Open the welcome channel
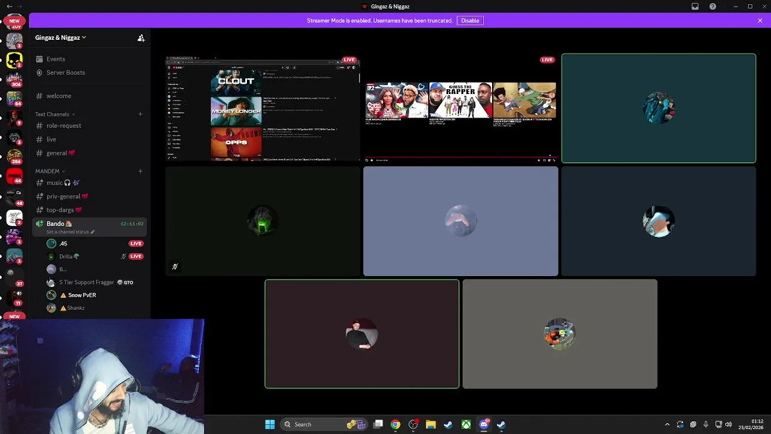Image resolution: width=771 pixels, height=434 pixels. (x=89, y=96)
